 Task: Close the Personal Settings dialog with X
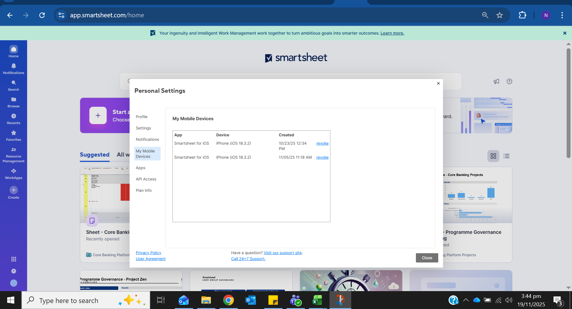click(438, 84)
